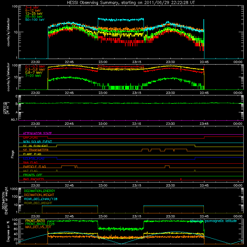Click the GOES15 axis label
Viewport: 247px width, 247px height.
click(x=6, y=108)
